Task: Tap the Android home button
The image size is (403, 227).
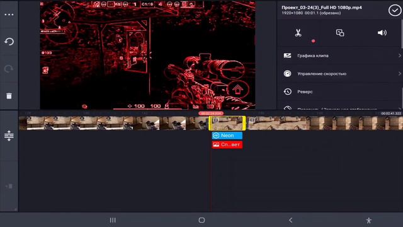Action: (201, 220)
